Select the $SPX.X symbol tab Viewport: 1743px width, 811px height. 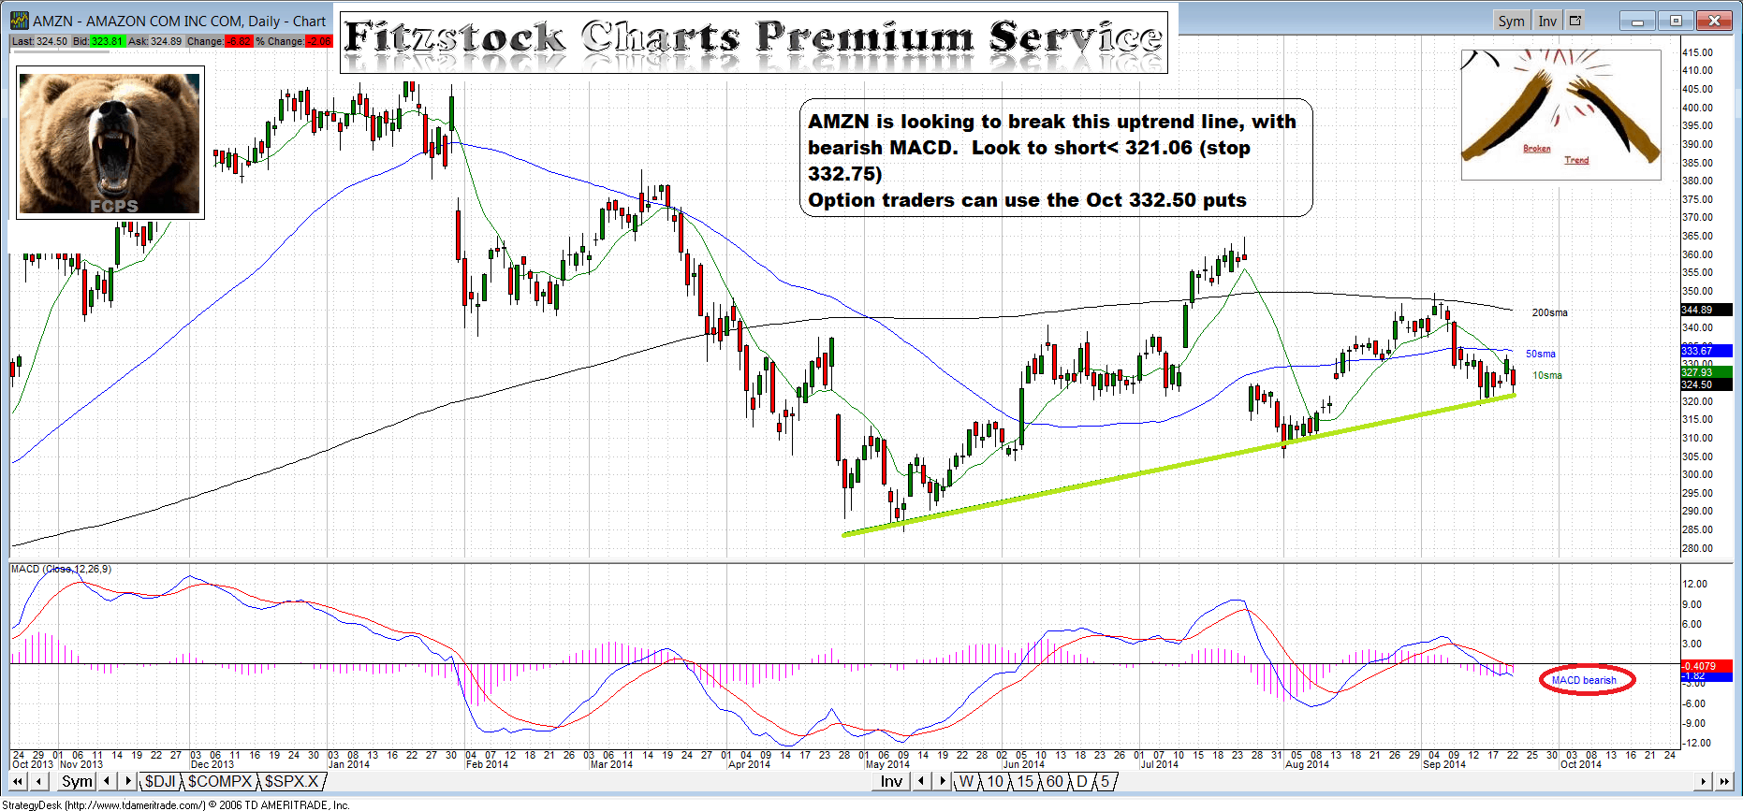pos(292,781)
